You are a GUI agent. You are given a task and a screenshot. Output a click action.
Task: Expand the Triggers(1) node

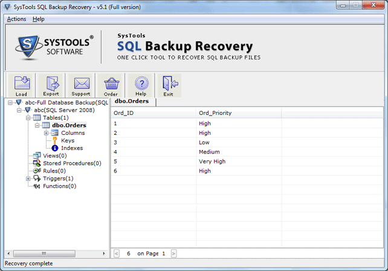pos(28,178)
